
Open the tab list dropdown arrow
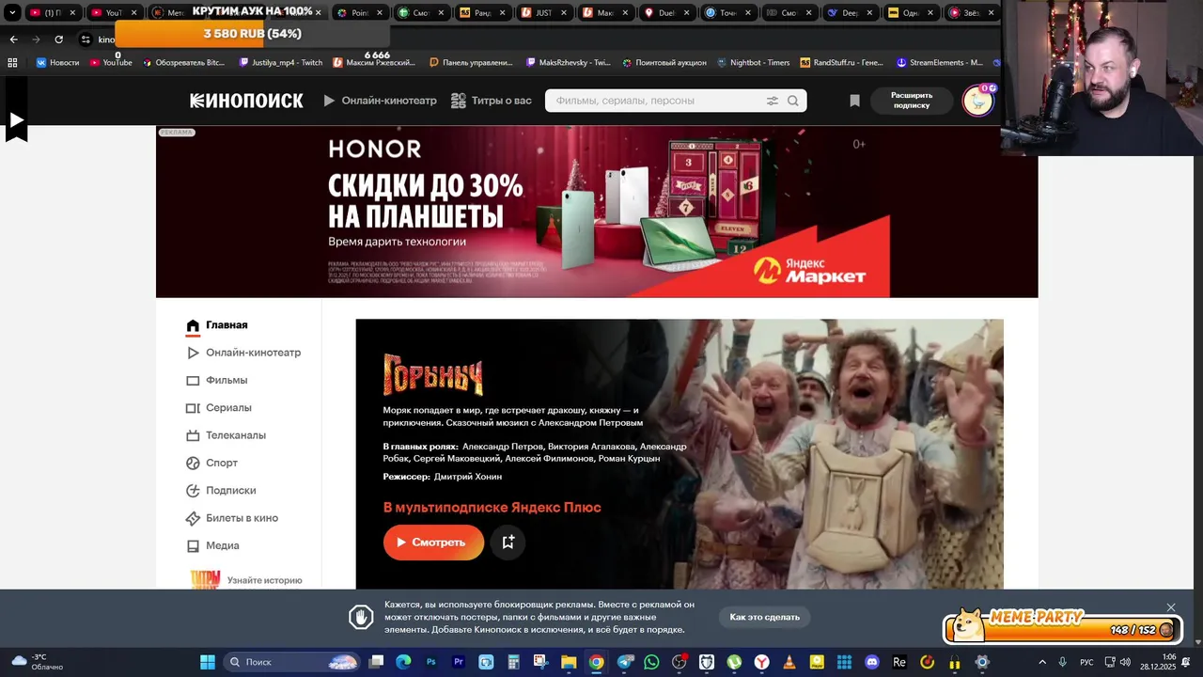coord(12,12)
